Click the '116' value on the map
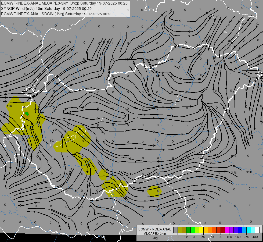263x242 pixels. tap(9, 106)
